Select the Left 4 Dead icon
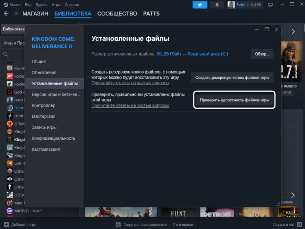 point(10,163)
